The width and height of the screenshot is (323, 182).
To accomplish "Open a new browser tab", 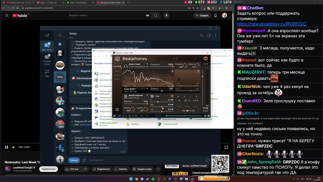I will [x=128, y=3].
